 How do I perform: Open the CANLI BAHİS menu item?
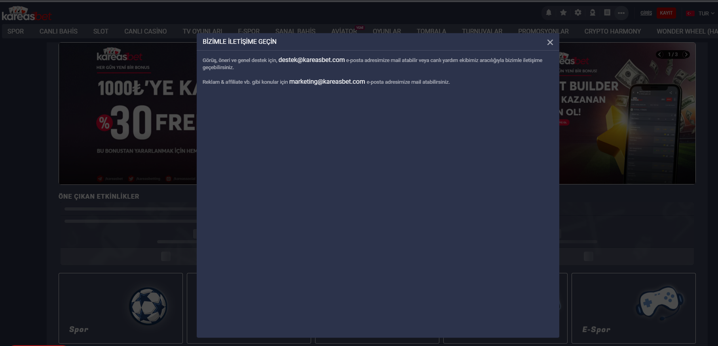59,31
